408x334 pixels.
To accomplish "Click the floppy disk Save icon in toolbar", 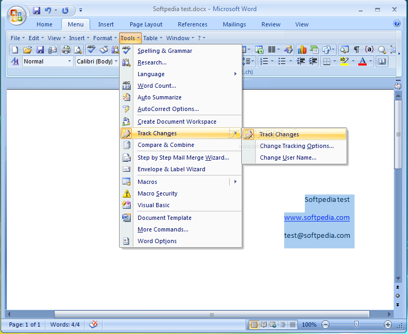I will pyautogui.click(x=40, y=49).
